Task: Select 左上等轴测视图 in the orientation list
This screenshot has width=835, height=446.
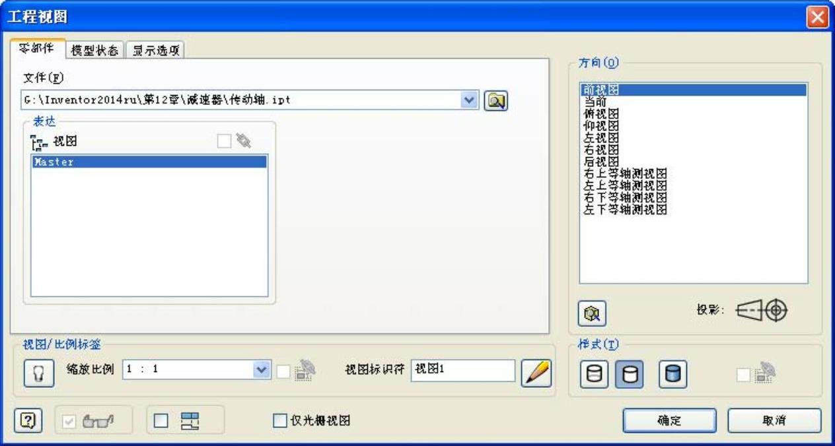Action: [x=625, y=186]
